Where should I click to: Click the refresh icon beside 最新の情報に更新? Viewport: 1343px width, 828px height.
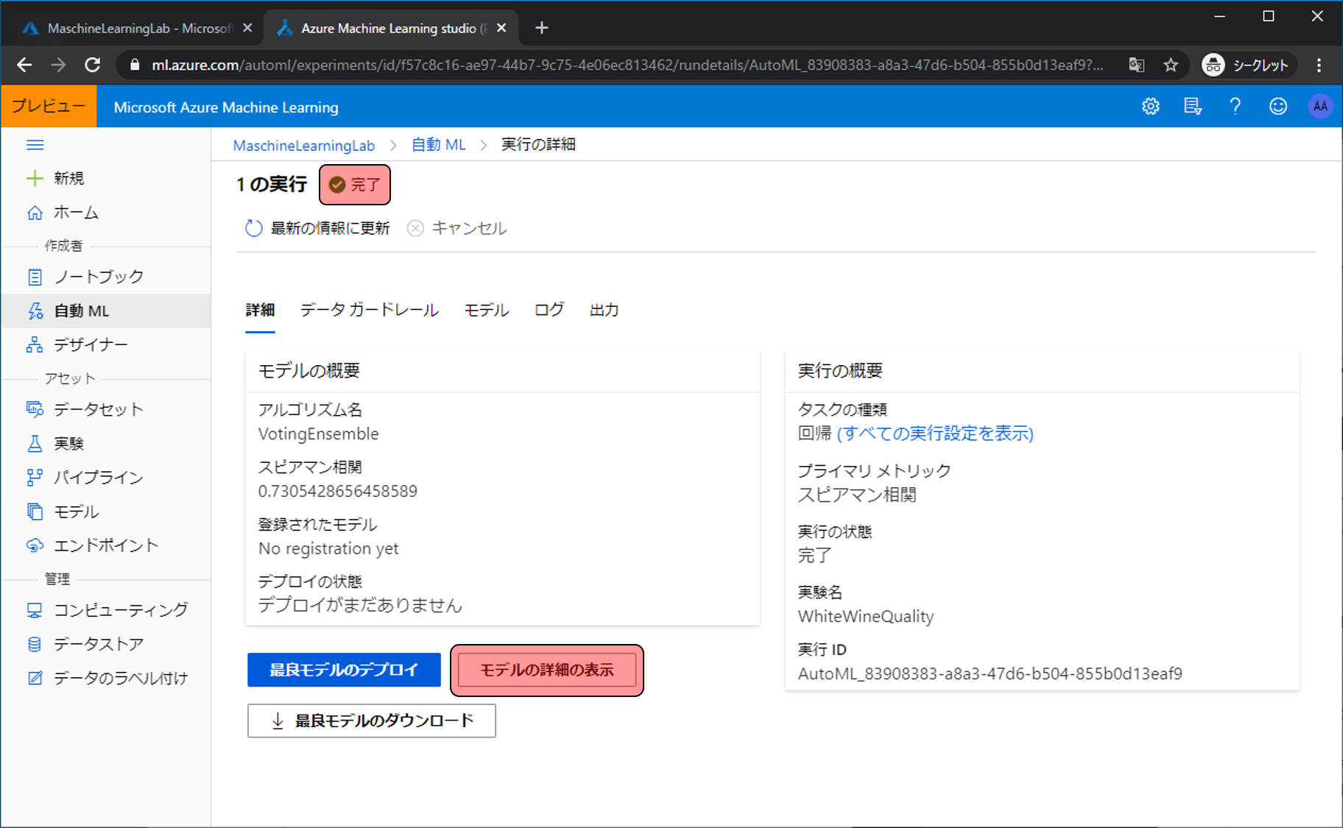(254, 228)
